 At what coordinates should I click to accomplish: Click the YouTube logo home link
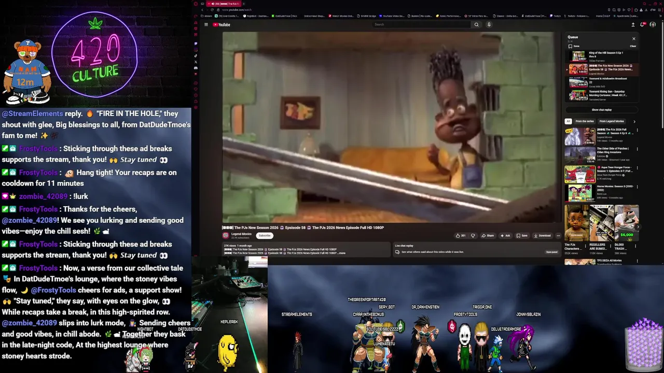click(x=222, y=24)
